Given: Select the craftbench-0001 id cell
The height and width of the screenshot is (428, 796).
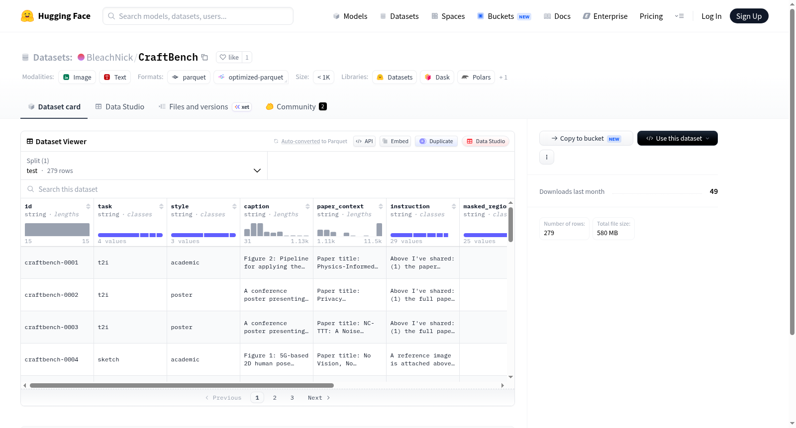Looking at the screenshot, I should (57, 262).
